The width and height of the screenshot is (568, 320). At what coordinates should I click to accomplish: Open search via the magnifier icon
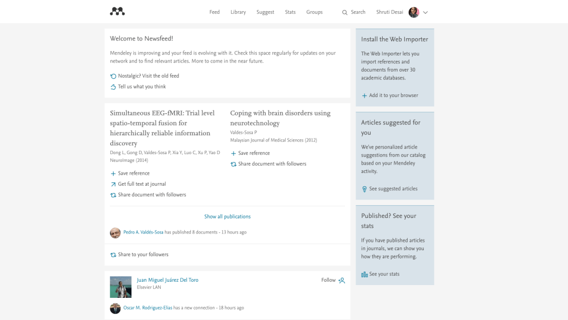click(345, 12)
